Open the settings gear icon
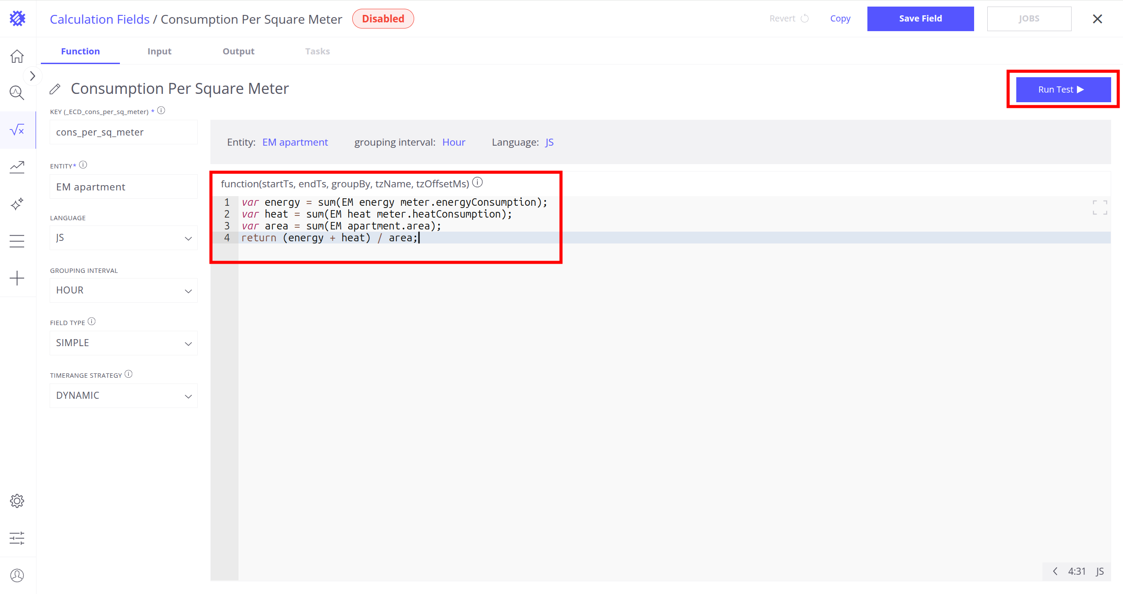 pos(17,501)
